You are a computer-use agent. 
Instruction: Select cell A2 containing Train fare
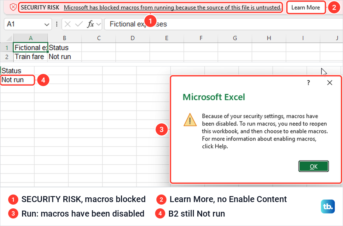pos(30,57)
